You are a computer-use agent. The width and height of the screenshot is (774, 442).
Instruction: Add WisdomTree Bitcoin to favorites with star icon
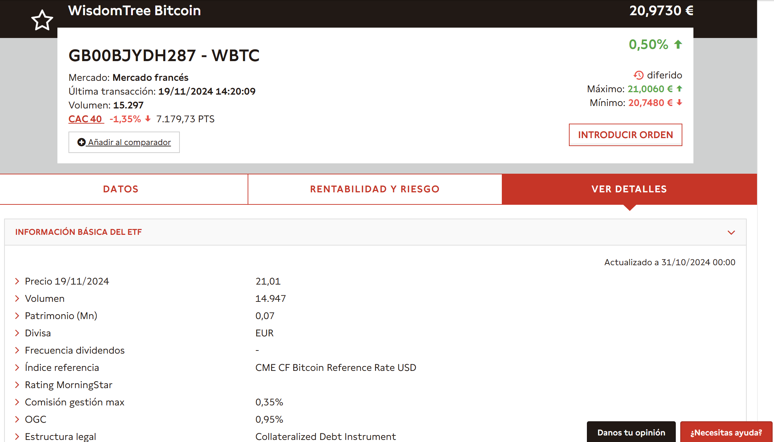pos(42,20)
